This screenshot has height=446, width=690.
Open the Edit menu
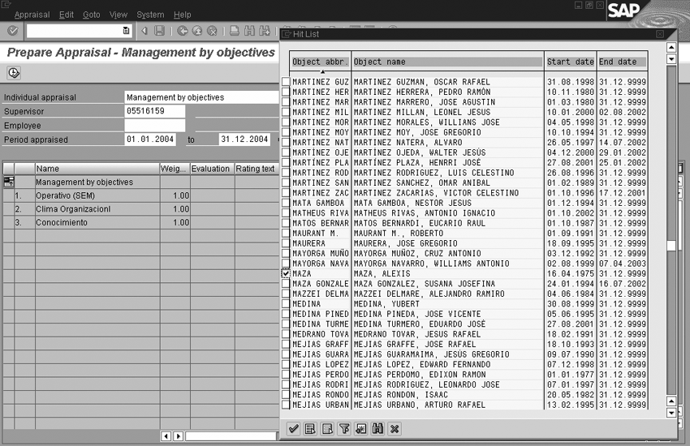[x=67, y=15]
